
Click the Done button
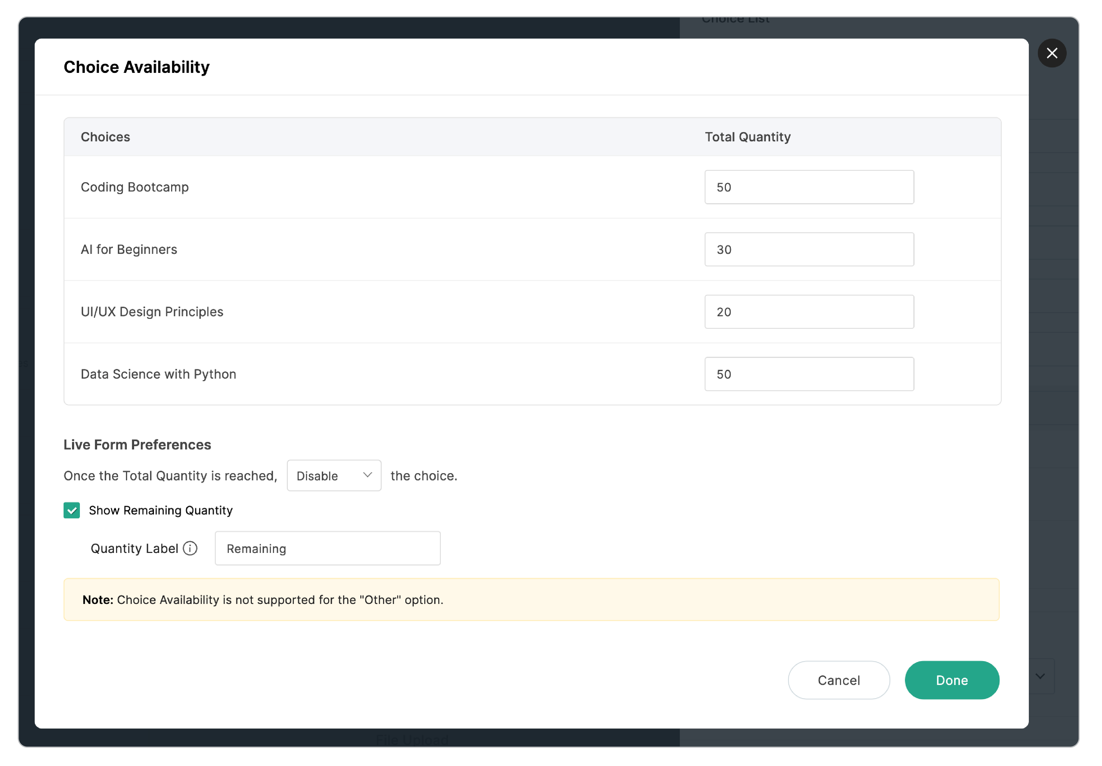point(952,680)
